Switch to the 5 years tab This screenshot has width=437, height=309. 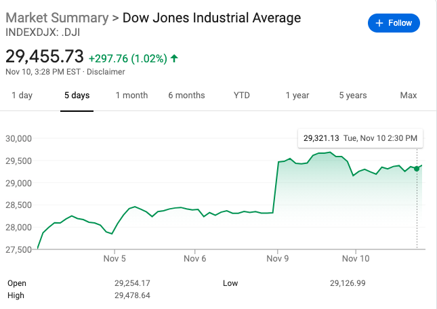tap(352, 96)
